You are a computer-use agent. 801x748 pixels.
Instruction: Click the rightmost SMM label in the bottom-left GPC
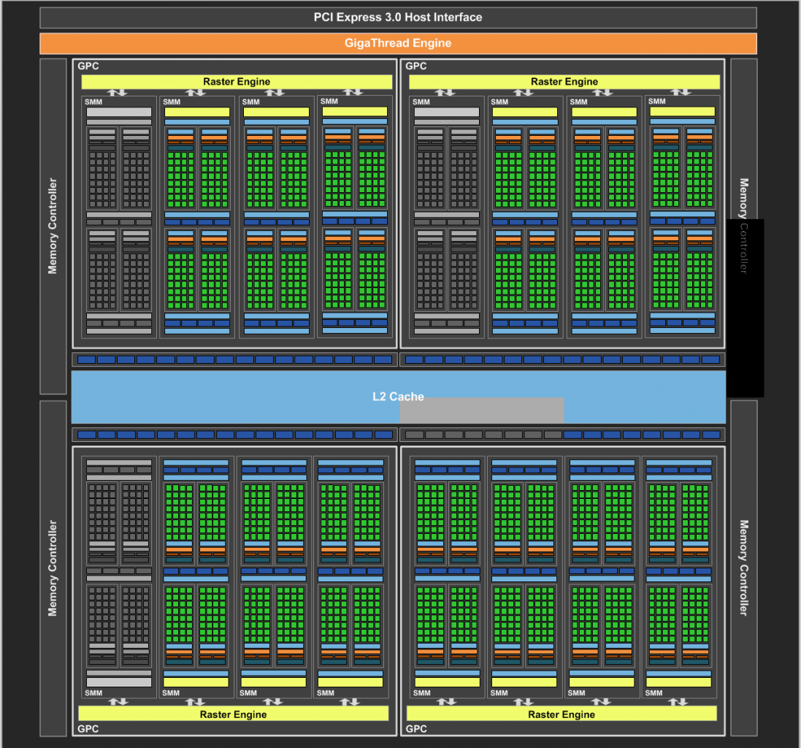tap(326, 692)
